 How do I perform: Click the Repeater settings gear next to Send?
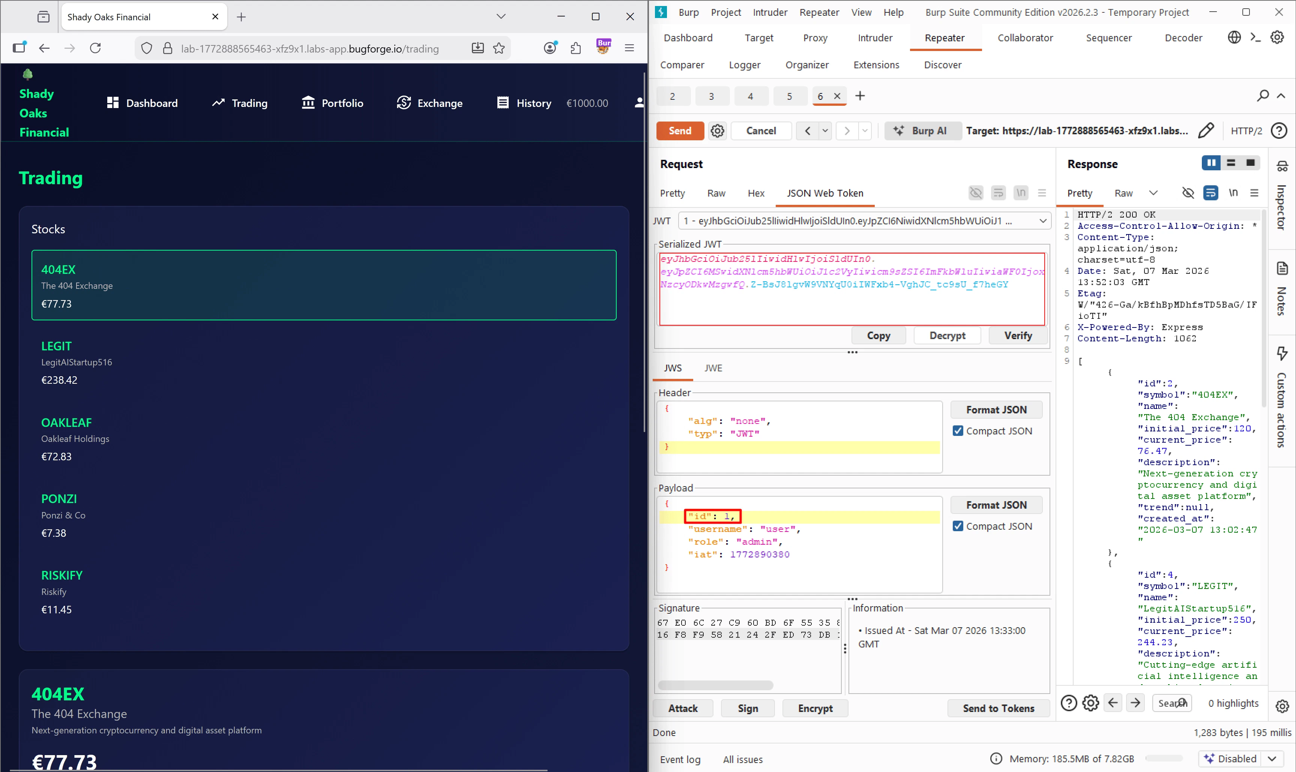point(717,131)
